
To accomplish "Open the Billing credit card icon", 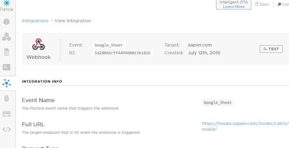I will tap(7, 114).
